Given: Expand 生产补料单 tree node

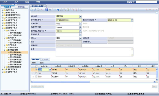Looking at the screenshot, I should (x=5, y=45).
